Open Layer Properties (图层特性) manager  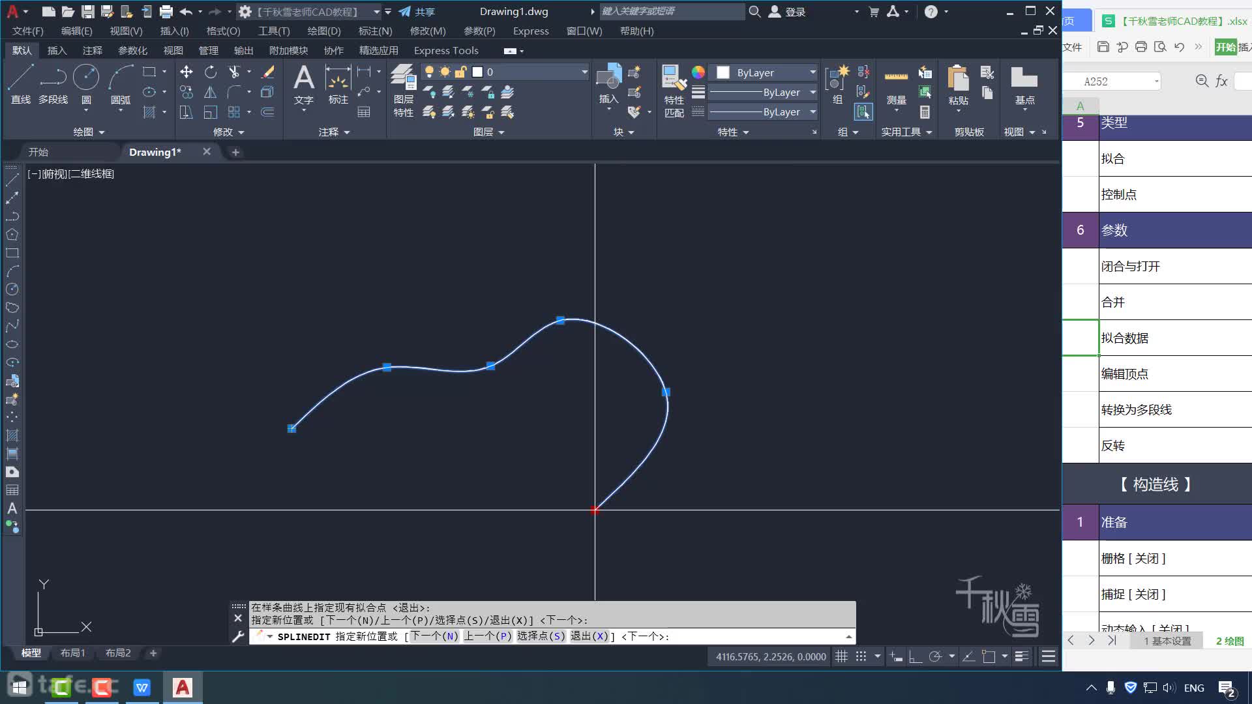[403, 91]
